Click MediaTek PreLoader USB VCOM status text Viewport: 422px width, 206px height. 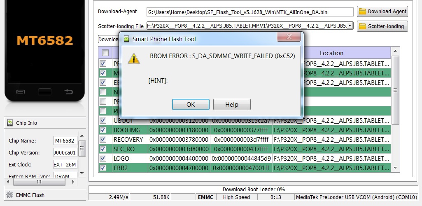pyautogui.click(x=356, y=197)
